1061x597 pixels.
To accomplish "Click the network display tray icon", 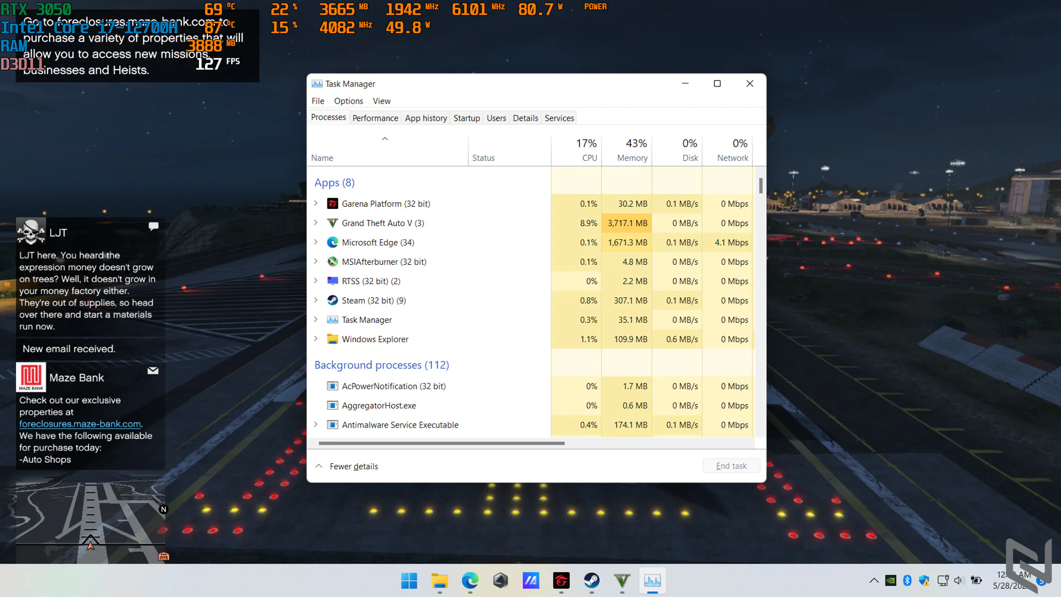I will [943, 580].
